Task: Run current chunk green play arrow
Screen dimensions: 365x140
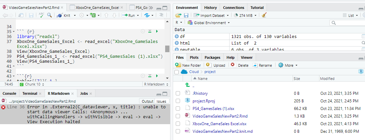Action: click(x=157, y=31)
